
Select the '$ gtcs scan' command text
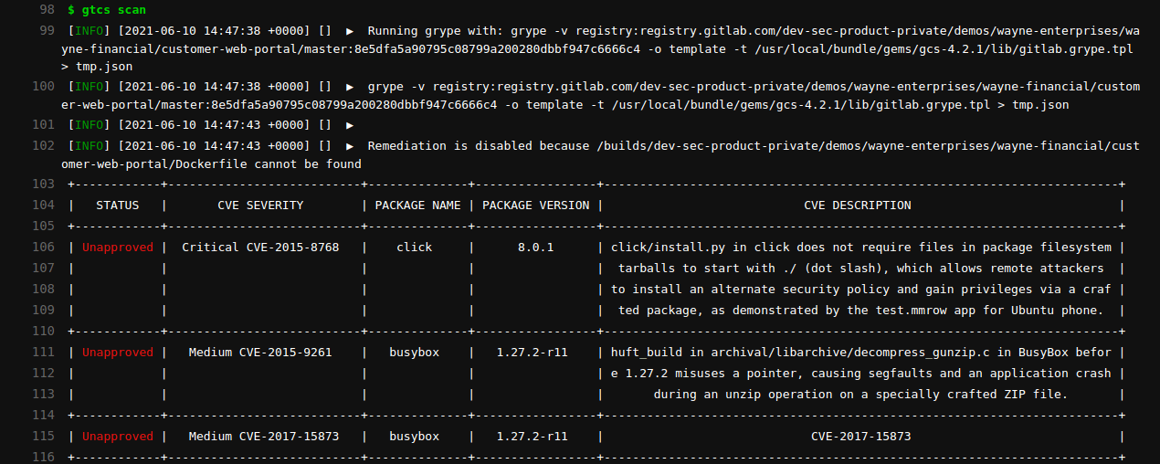click(107, 10)
